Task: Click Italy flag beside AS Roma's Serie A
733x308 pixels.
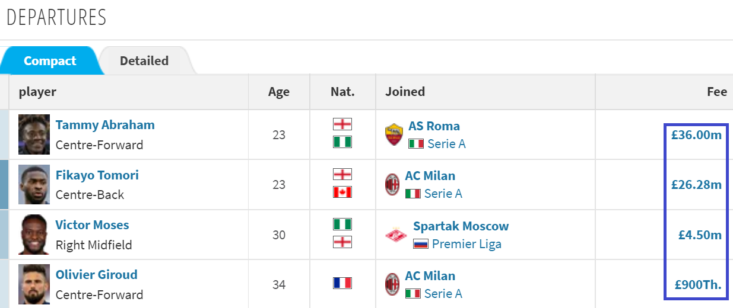Action: pyautogui.click(x=416, y=144)
